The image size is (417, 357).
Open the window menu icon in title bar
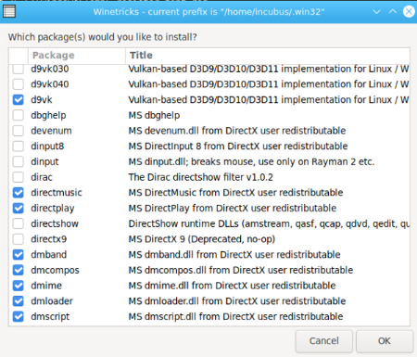click(x=9, y=12)
